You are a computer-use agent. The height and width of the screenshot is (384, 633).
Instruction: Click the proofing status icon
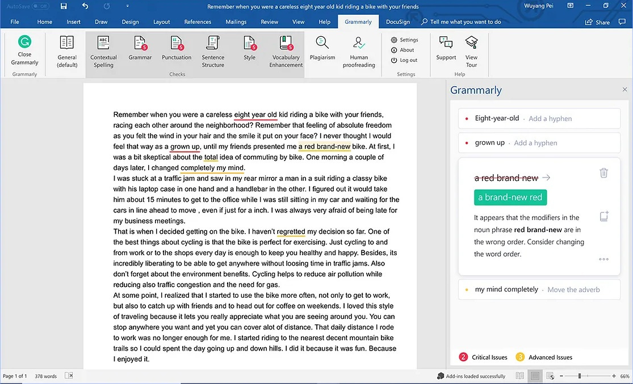pyautogui.click(x=69, y=375)
